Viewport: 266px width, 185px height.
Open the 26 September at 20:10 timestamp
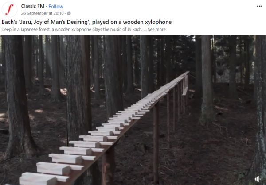(43, 13)
